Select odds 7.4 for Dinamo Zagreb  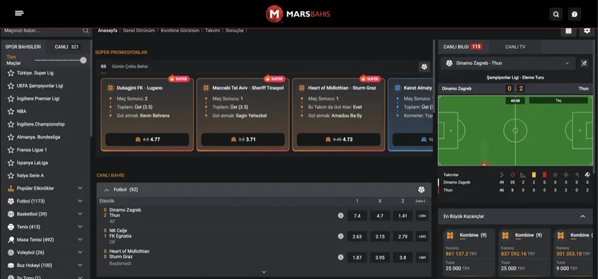point(357,216)
